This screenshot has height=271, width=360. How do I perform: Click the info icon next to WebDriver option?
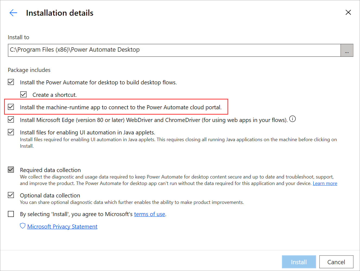pyautogui.click(x=292, y=119)
